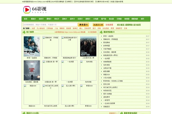Select hot search keyword 完美世界

click(87, 28)
